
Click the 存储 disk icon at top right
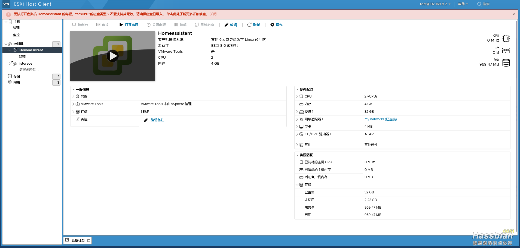(x=506, y=63)
